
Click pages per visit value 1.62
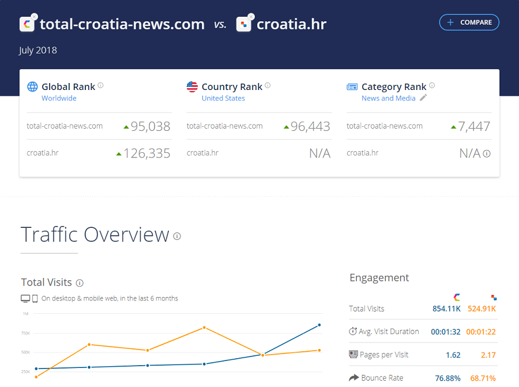[453, 355]
